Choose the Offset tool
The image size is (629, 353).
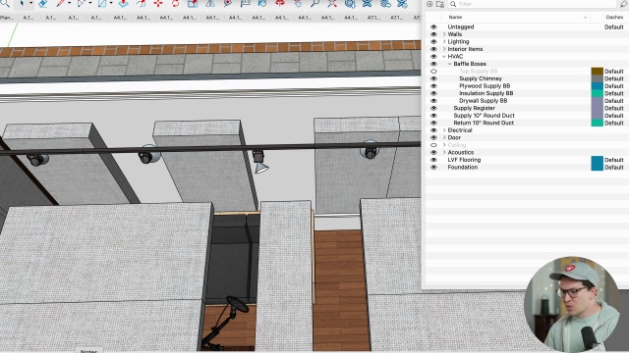click(x=142, y=4)
